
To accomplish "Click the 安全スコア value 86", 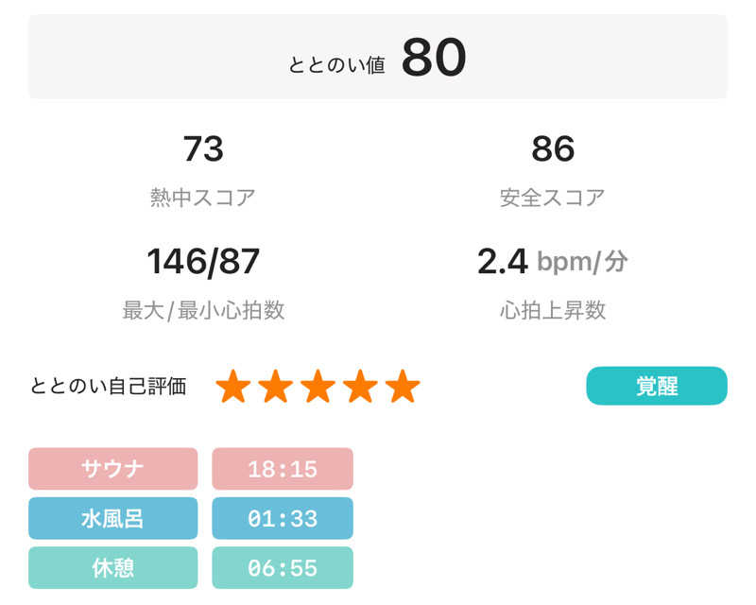I will 553,149.
